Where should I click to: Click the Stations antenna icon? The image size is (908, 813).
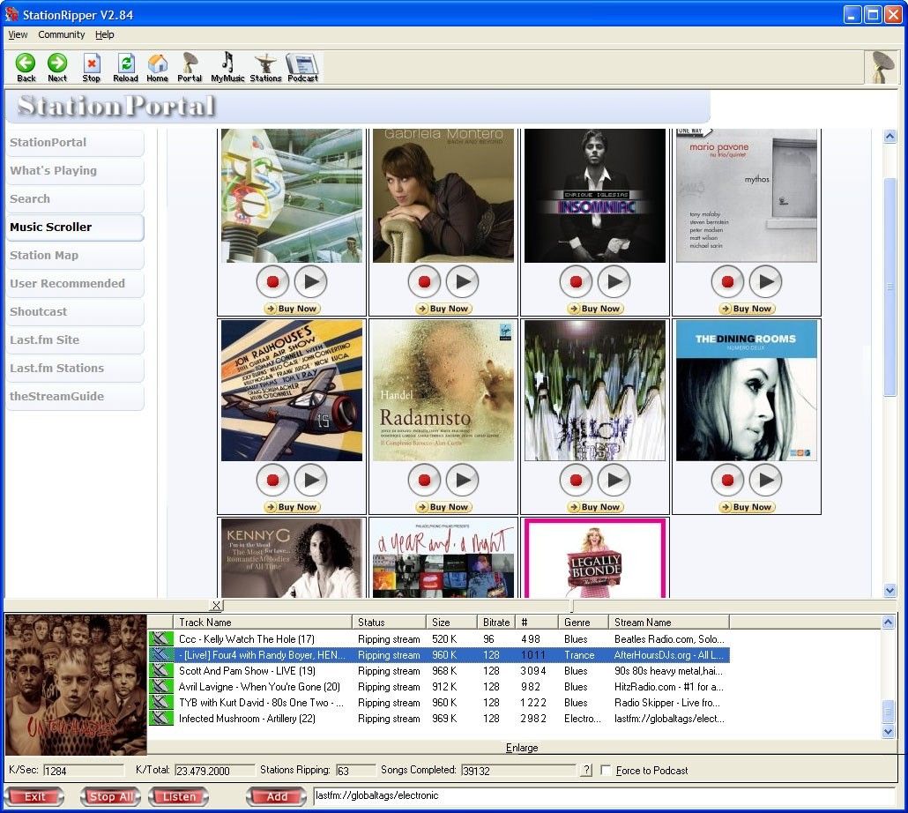click(265, 62)
